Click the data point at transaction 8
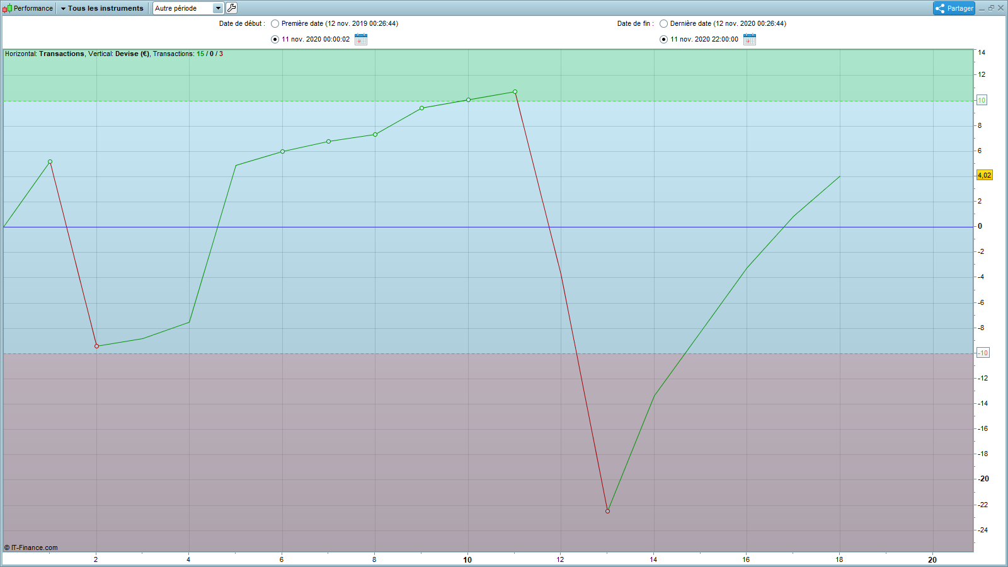 click(x=375, y=134)
